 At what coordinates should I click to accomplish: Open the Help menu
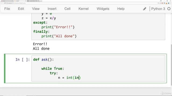[121, 9]
